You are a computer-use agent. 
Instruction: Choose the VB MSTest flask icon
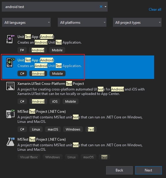[x=10, y=142]
